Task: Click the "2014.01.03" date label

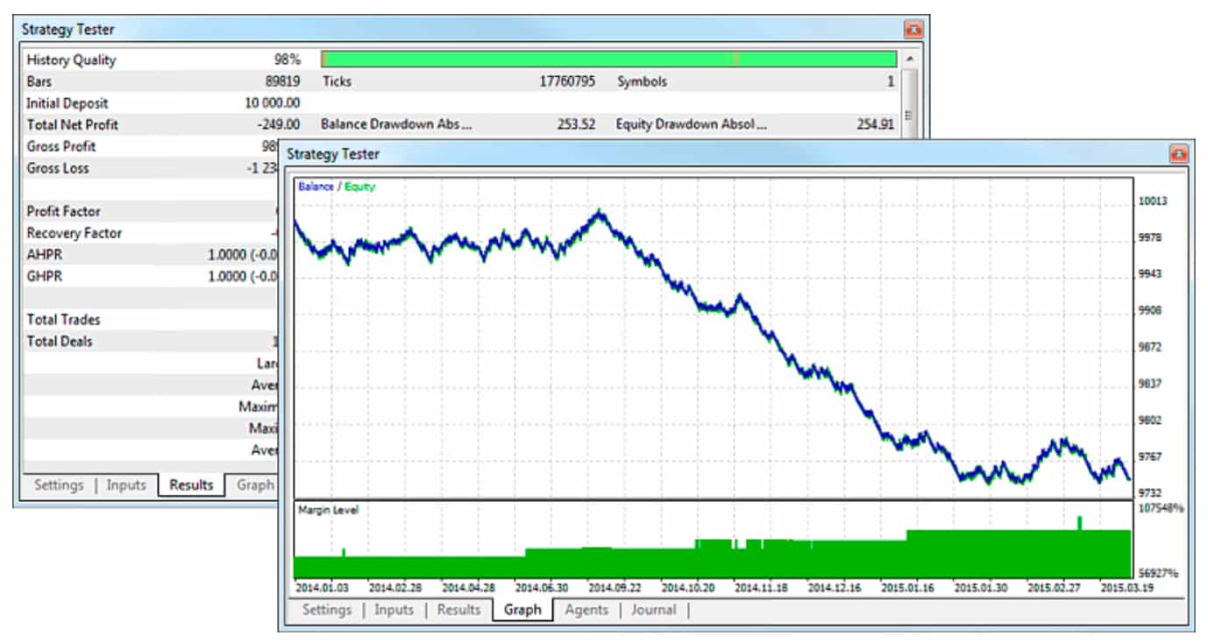Action: click(323, 587)
